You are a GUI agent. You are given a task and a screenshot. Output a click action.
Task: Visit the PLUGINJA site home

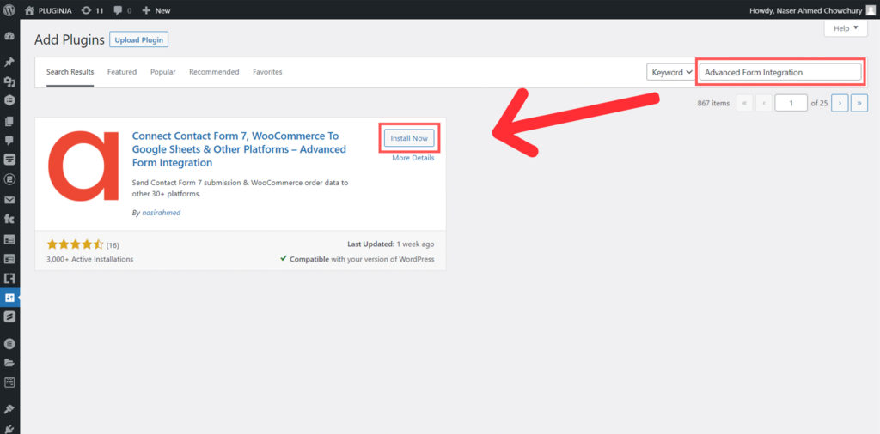[x=48, y=10]
